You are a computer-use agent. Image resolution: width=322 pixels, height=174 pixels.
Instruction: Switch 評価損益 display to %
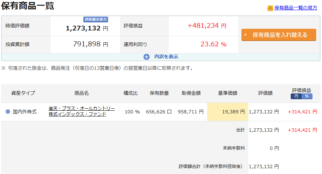307,96
